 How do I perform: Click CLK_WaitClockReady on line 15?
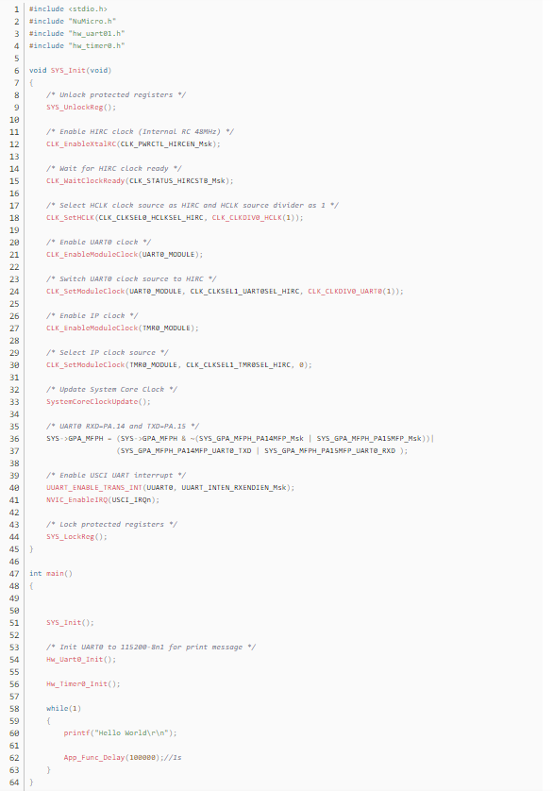tap(86, 181)
